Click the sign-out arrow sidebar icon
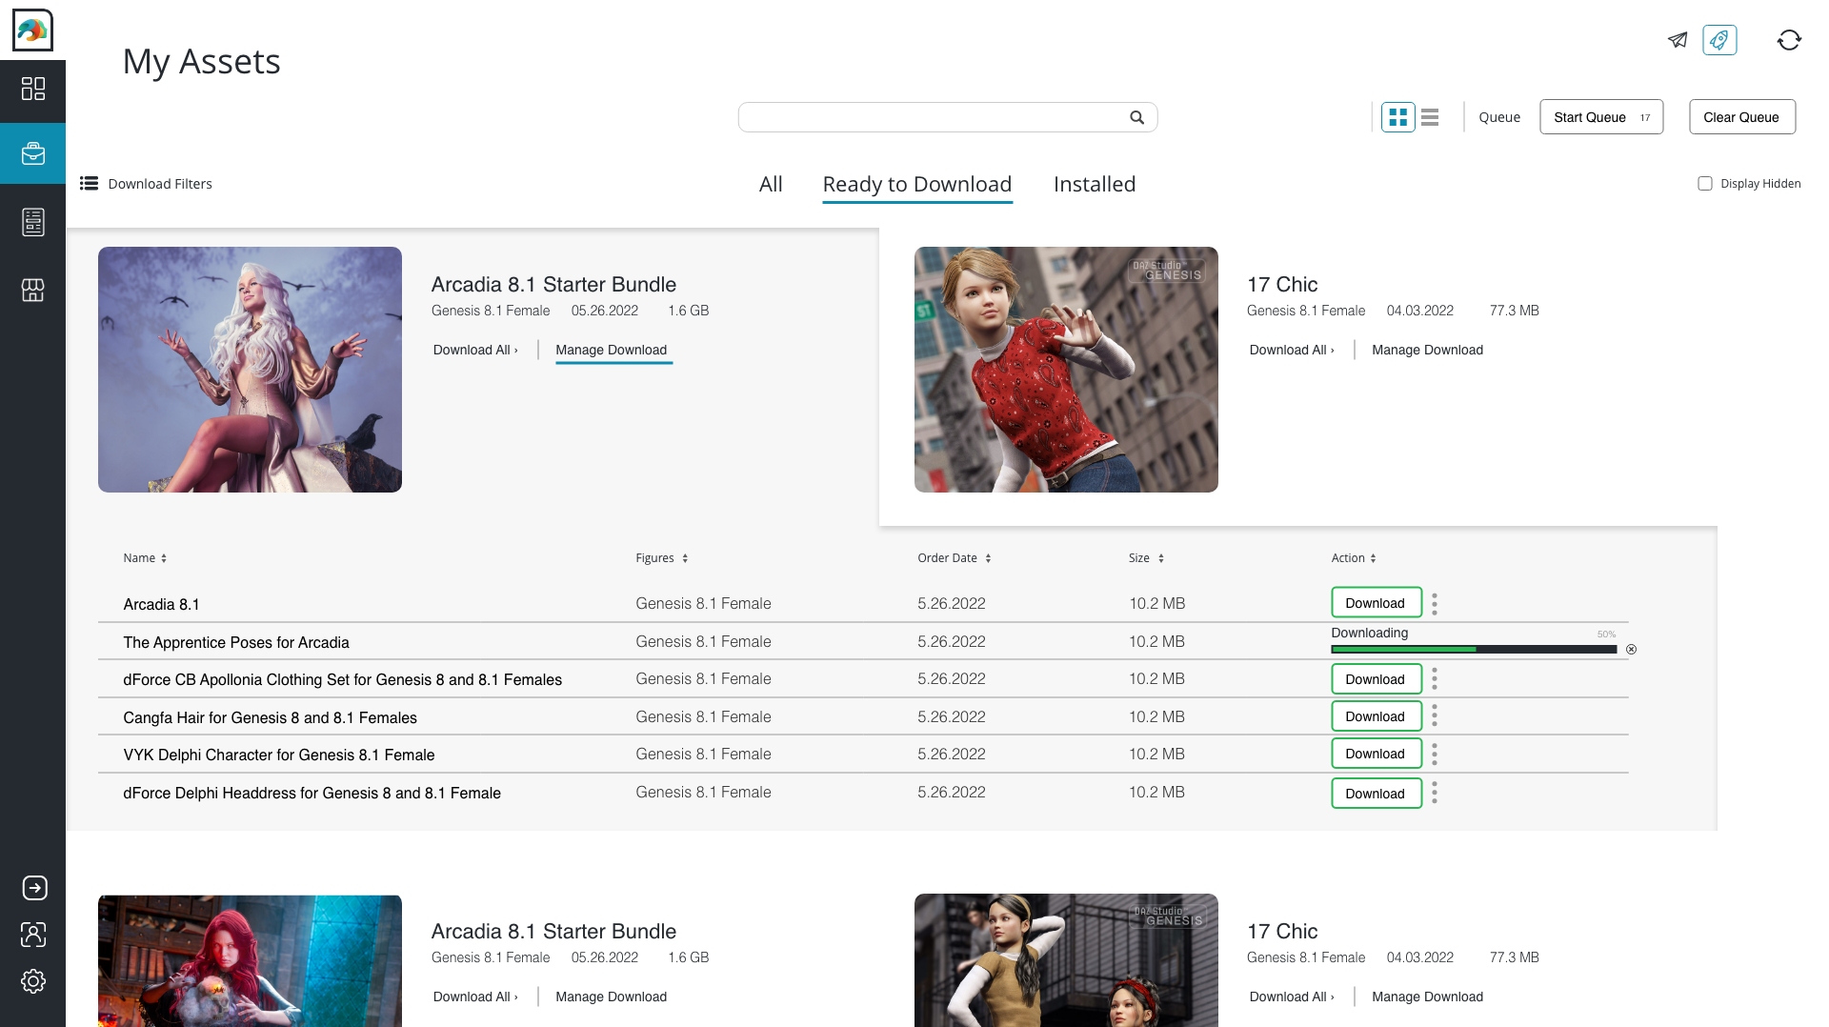This screenshot has height=1027, width=1829. coord(34,888)
